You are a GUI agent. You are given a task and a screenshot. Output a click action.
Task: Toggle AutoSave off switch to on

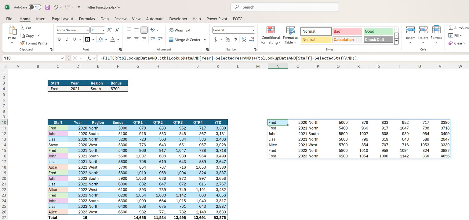click(35, 7)
